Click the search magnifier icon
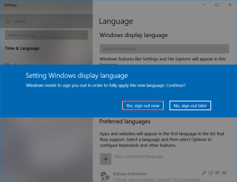Image resolution: width=237 pixels, height=182 pixels. (84, 35)
